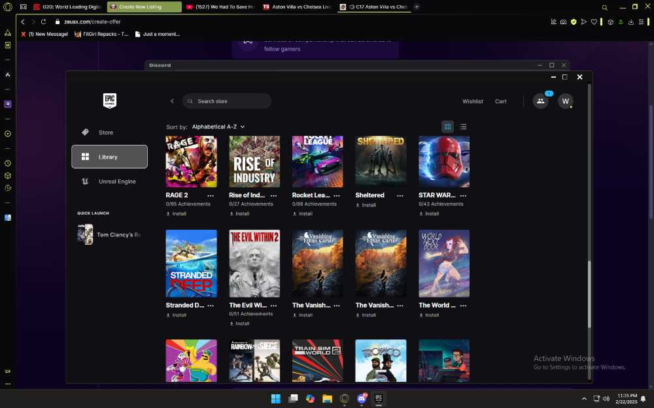Open the W profile avatar menu
The image size is (654, 408).
(566, 101)
